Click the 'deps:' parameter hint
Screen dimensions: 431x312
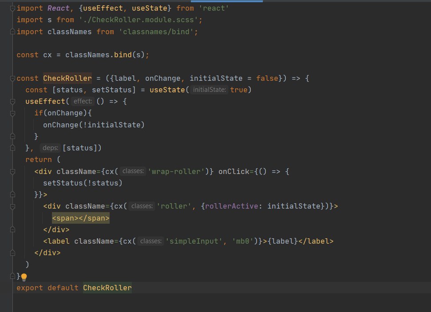50,148
